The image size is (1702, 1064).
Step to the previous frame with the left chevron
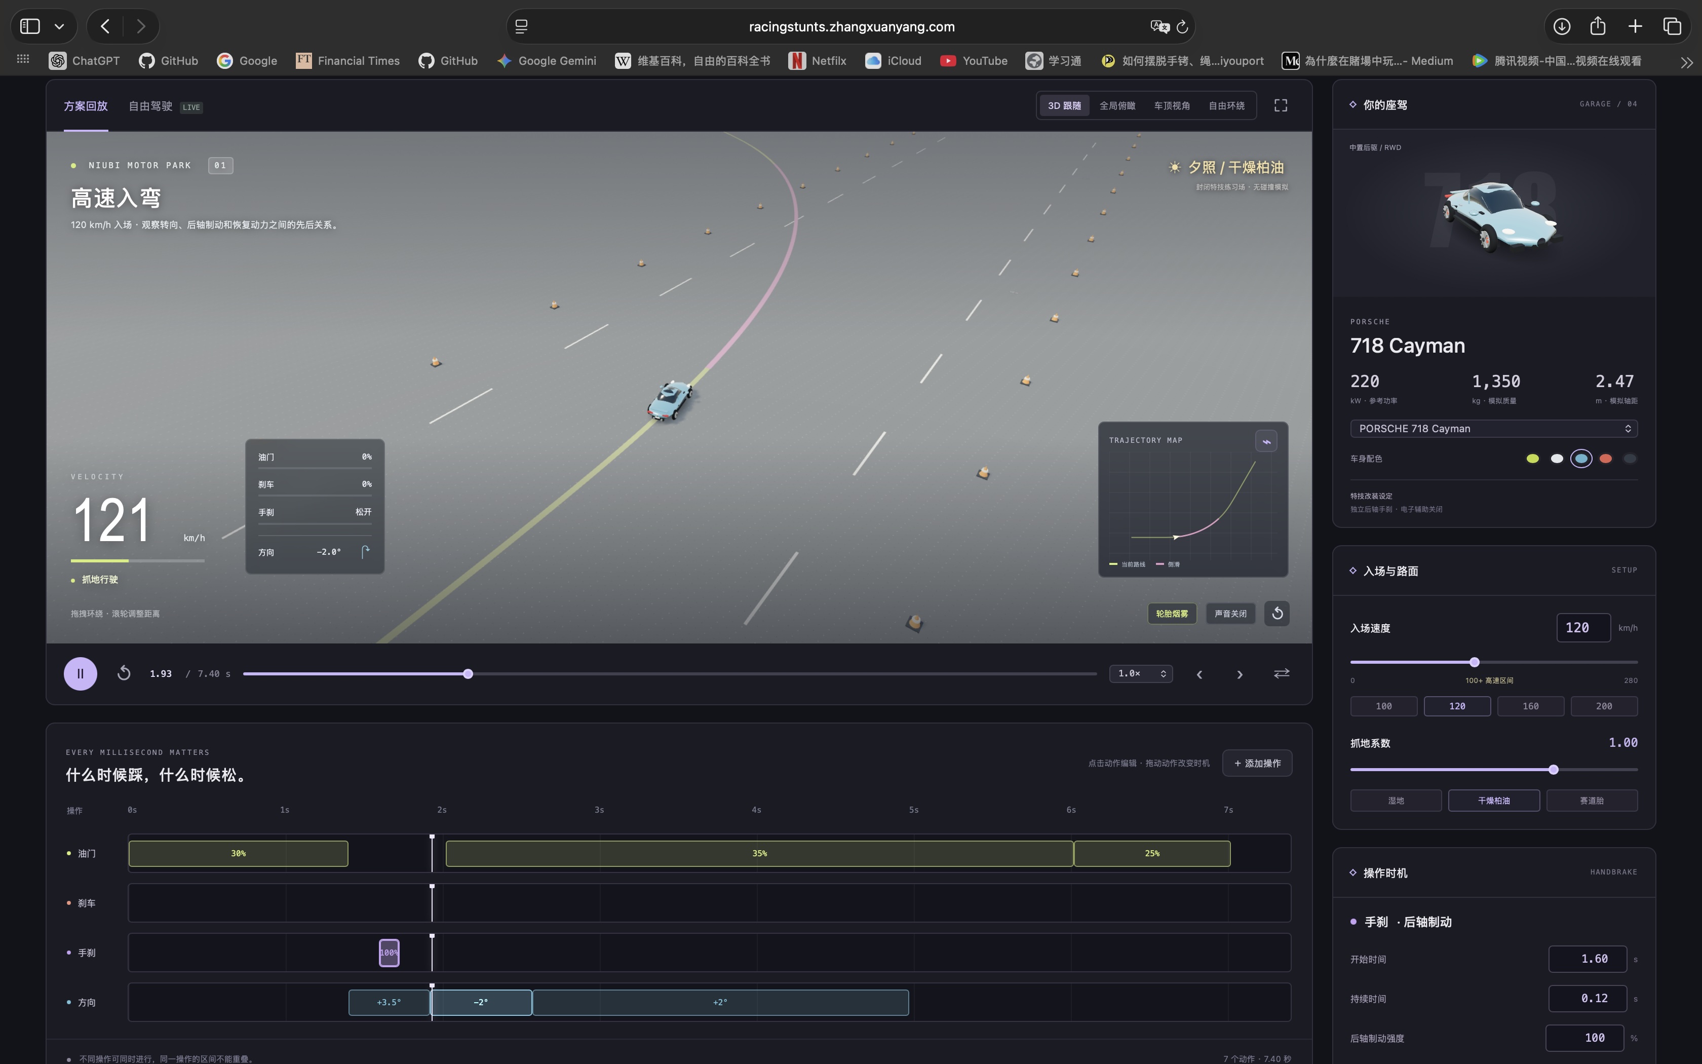point(1199,674)
